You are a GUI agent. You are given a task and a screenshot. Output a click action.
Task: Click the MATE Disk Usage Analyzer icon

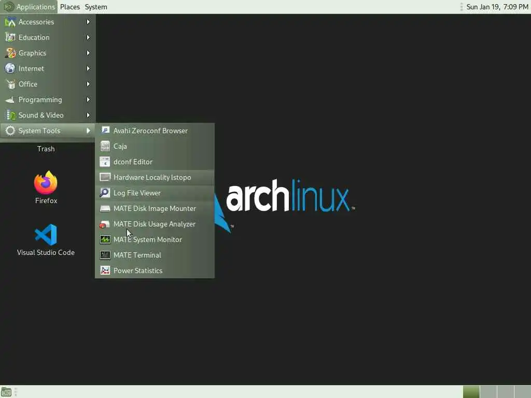tap(105, 224)
